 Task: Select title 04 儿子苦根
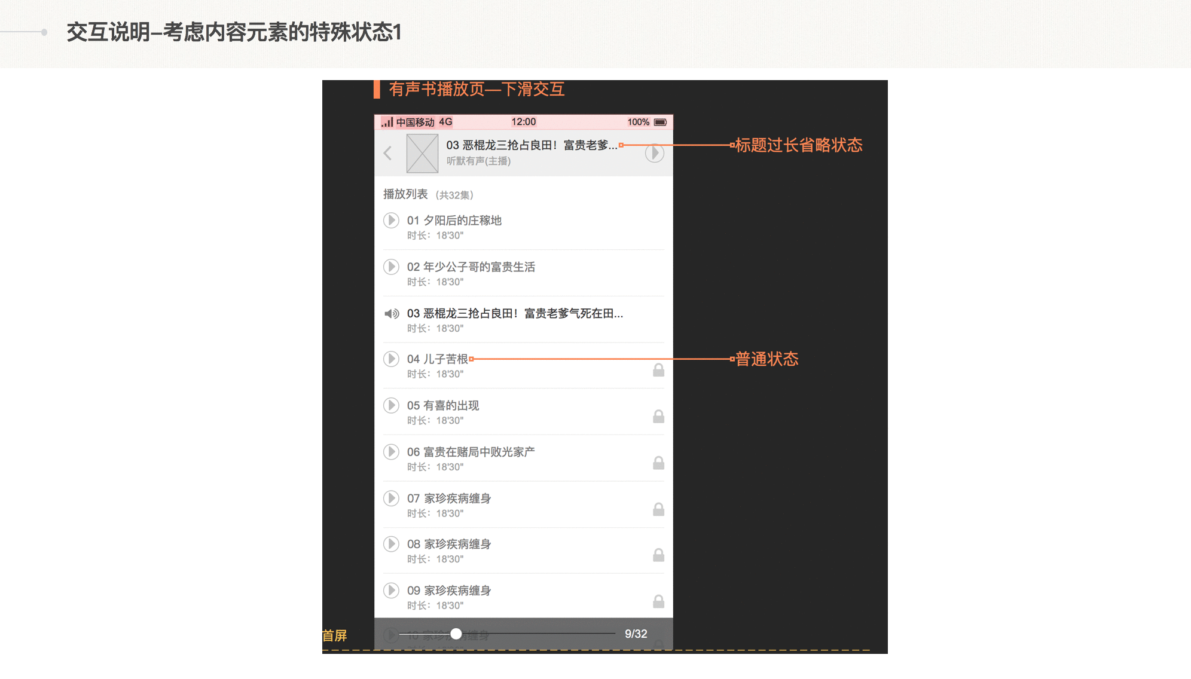[438, 359]
